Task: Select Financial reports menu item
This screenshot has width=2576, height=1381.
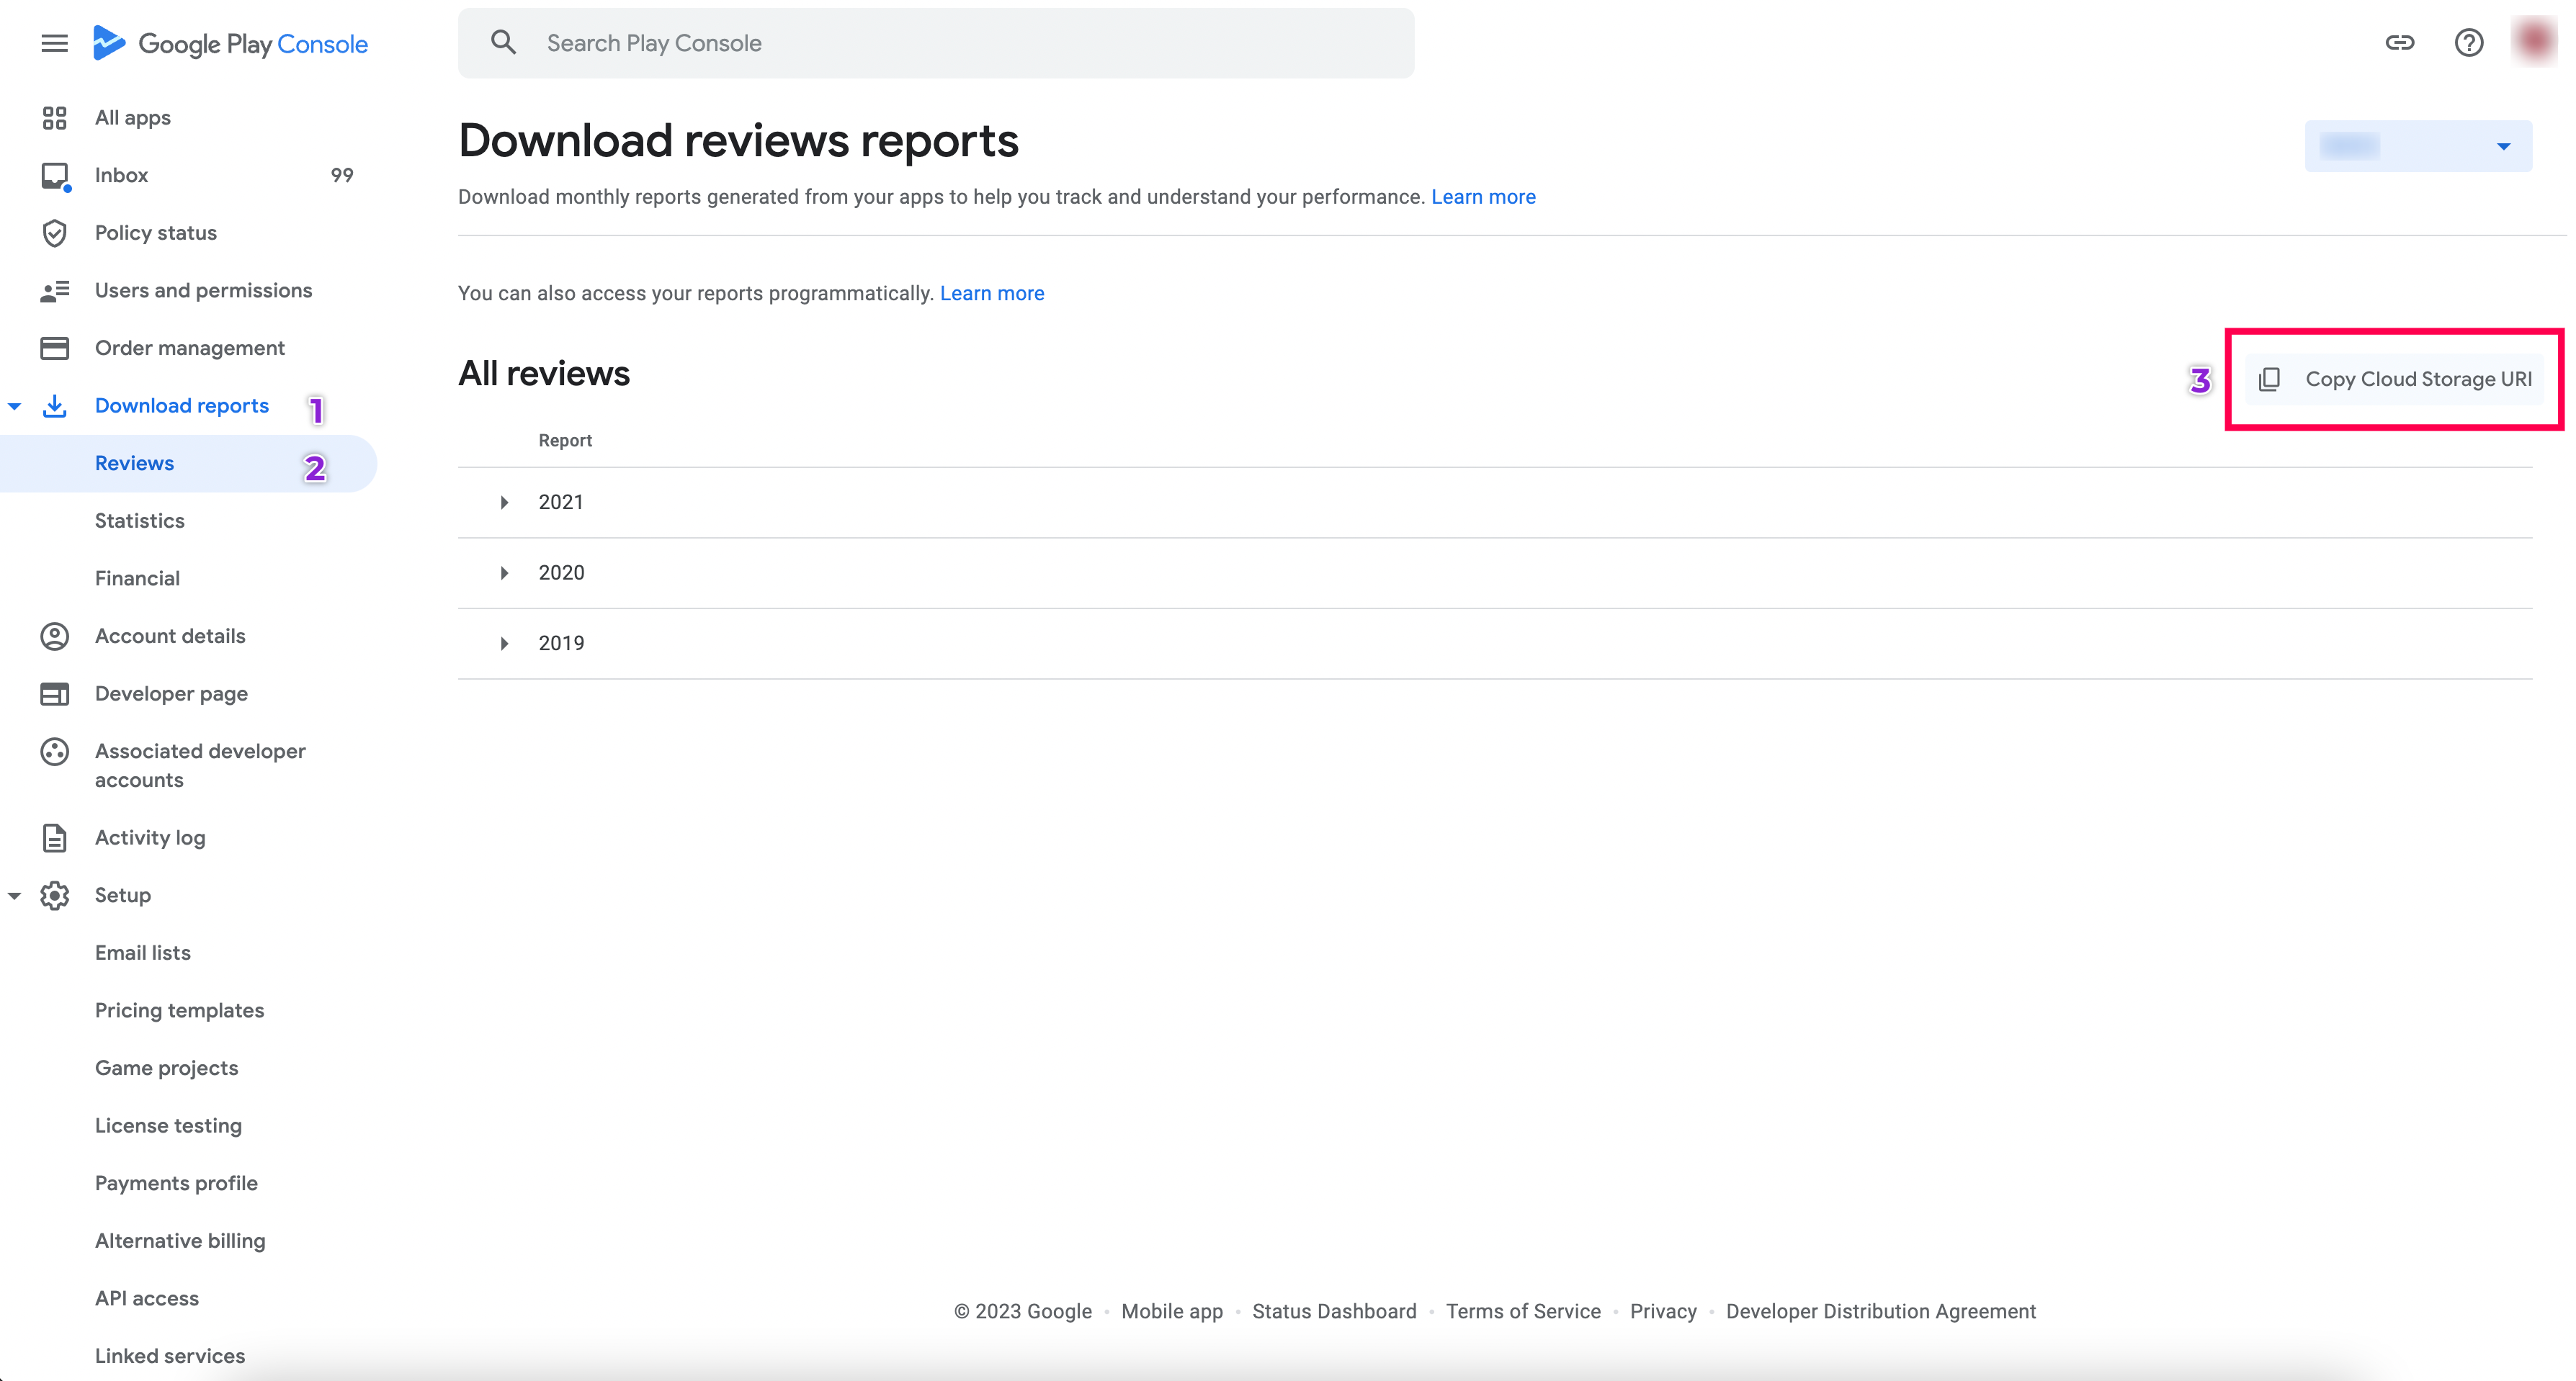Action: click(137, 579)
